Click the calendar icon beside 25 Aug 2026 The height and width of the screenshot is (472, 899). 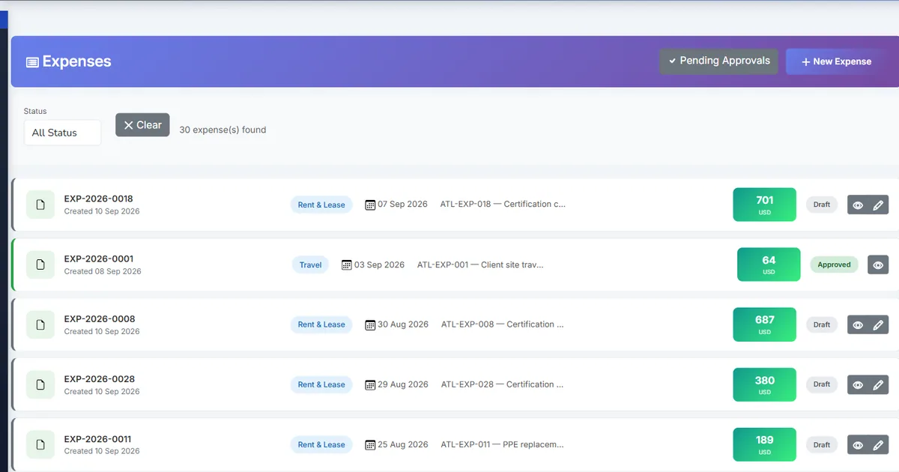[370, 444]
